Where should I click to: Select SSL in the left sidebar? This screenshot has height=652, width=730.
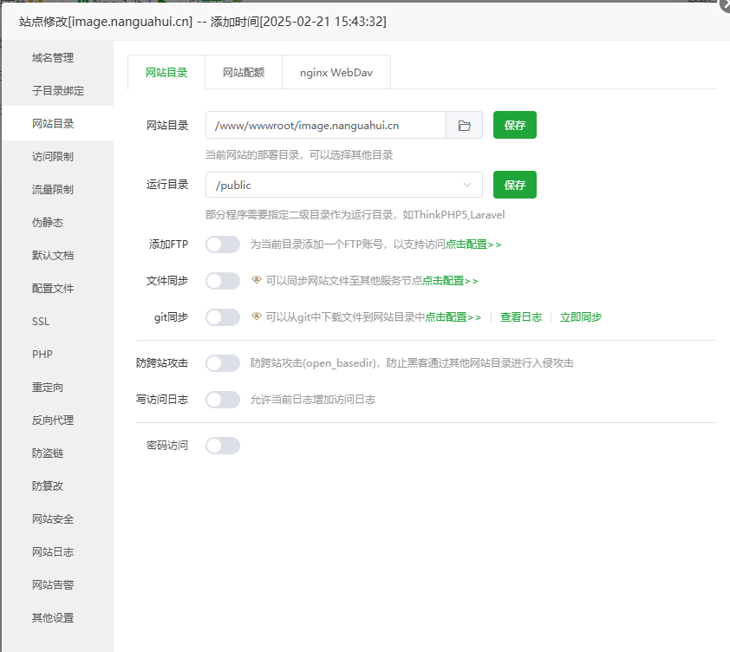coord(41,322)
